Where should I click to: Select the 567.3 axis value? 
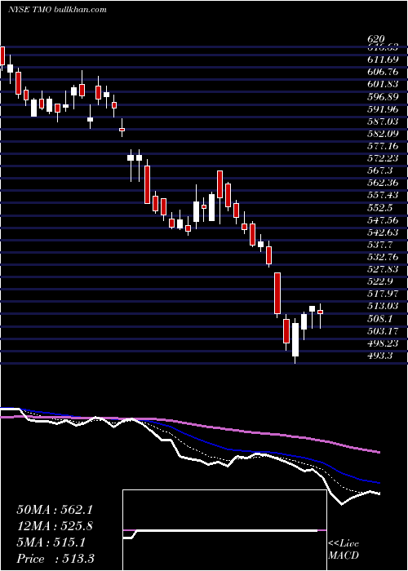click(x=379, y=170)
